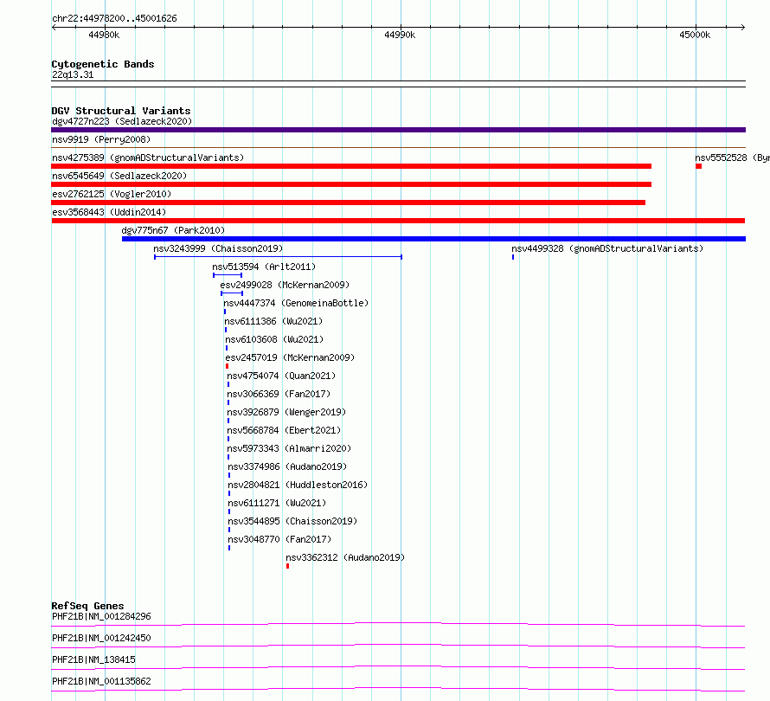Click dgv775n67 (Park2010) label
The width and height of the screenshot is (770, 701).
[x=173, y=230]
